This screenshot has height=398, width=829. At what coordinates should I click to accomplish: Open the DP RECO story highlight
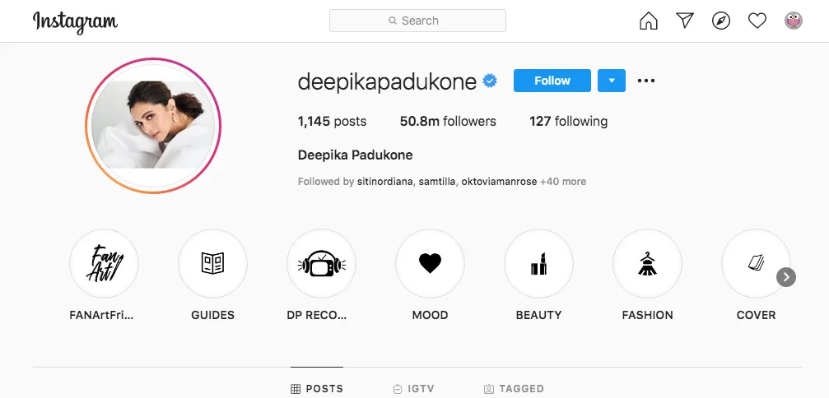321,264
